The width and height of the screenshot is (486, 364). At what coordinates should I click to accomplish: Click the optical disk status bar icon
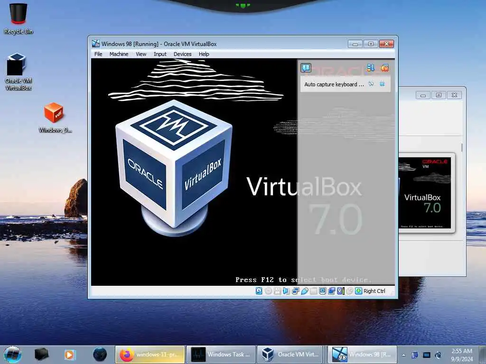(x=269, y=291)
